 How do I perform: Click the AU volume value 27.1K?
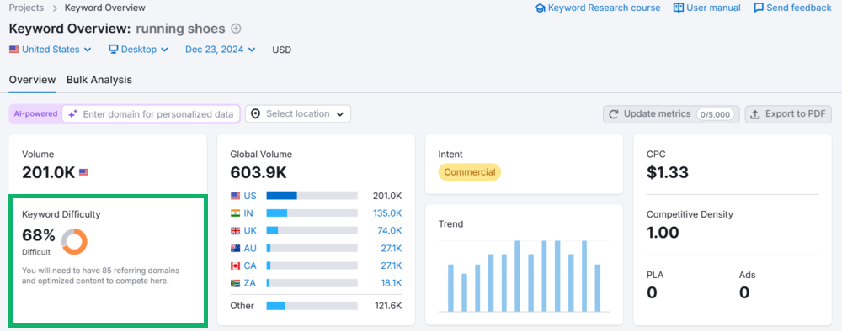pos(390,248)
